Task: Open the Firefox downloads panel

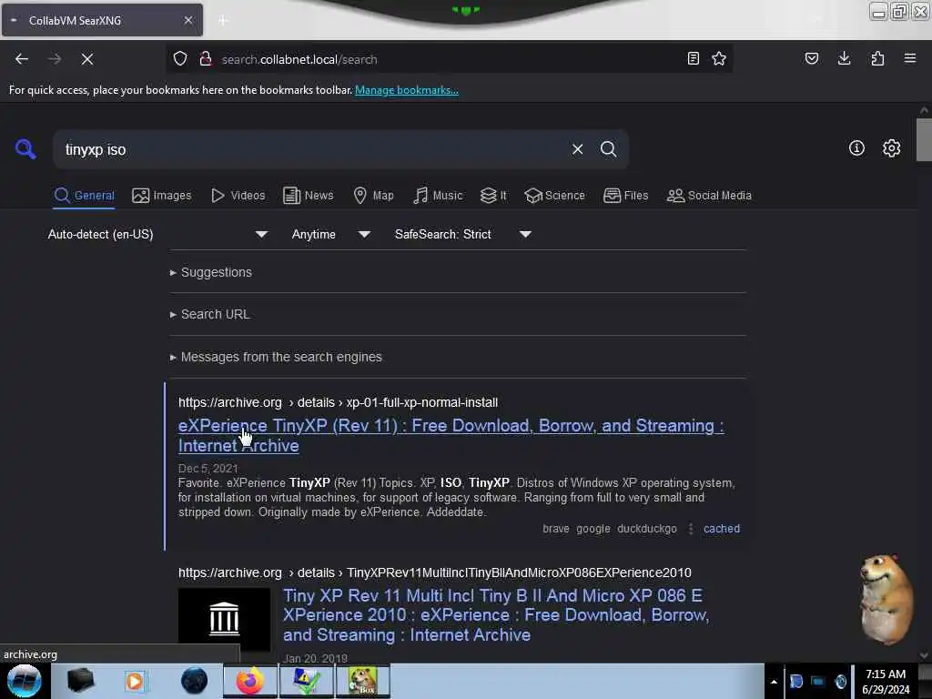Action: 844,58
